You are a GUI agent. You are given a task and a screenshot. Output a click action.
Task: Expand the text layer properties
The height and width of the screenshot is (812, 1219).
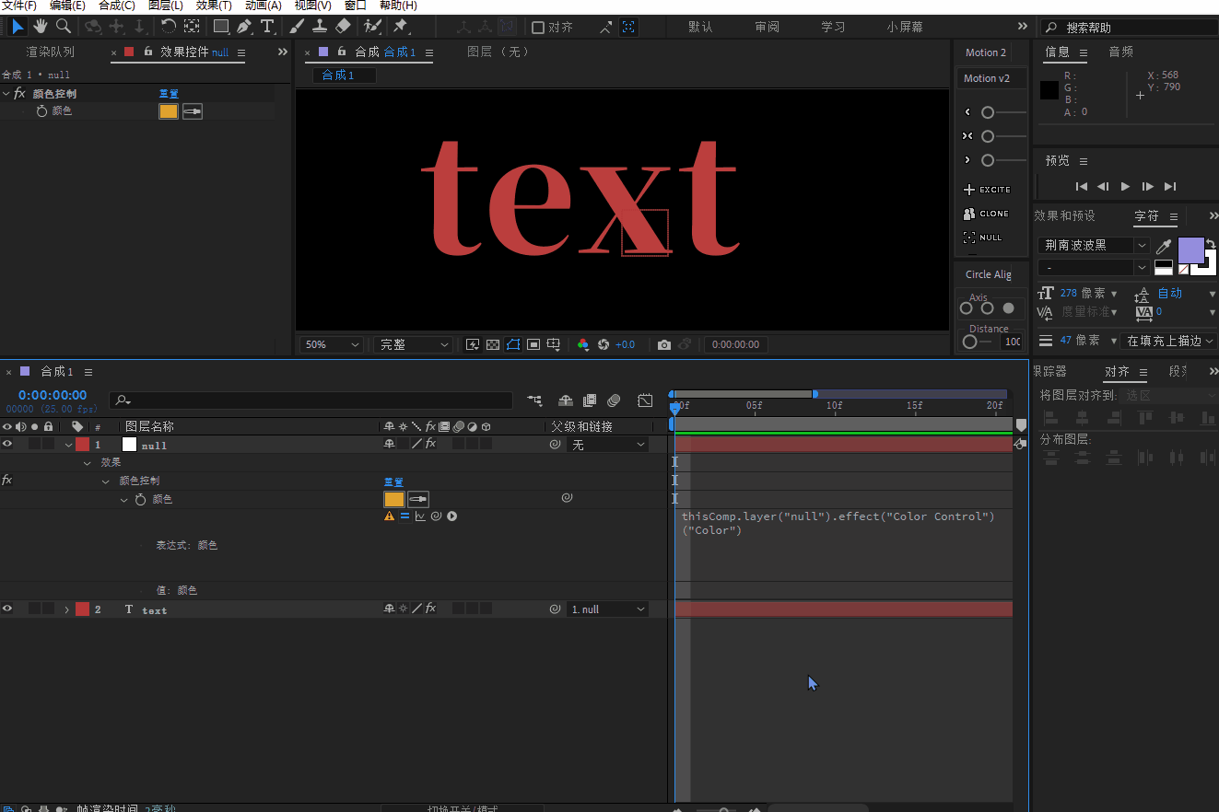tap(67, 610)
